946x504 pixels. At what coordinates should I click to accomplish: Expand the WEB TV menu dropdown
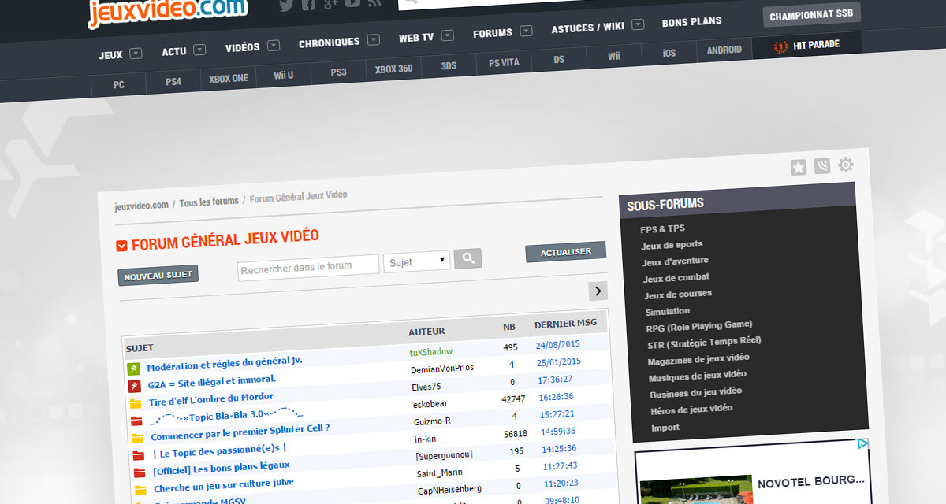point(448,35)
